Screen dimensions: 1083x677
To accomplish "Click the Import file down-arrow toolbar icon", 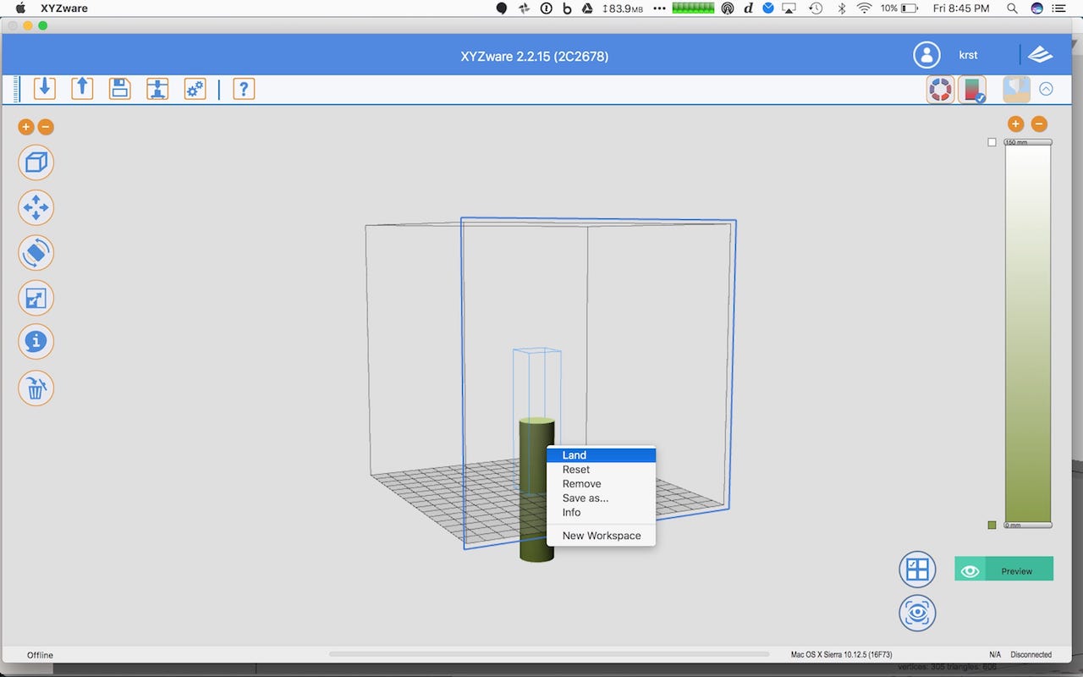I will coord(45,88).
